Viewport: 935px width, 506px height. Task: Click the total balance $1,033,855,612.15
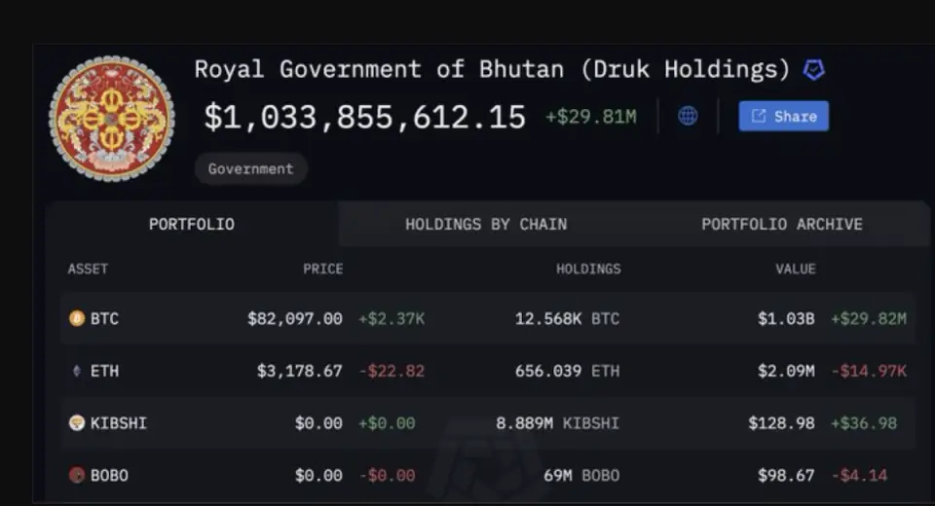pyautogui.click(x=365, y=116)
